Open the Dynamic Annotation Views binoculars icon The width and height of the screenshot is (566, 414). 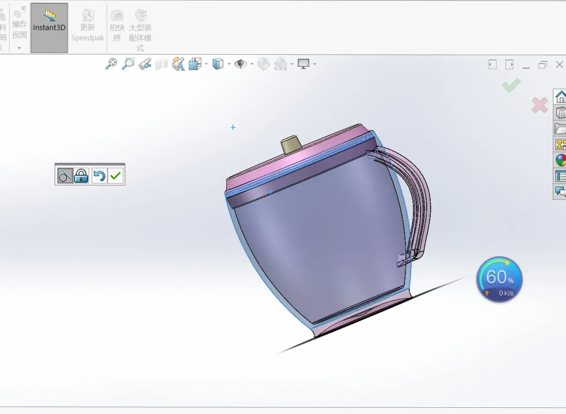tap(179, 64)
